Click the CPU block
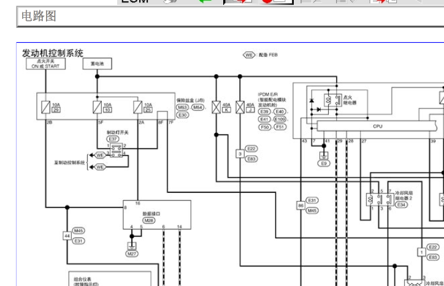The height and width of the screenshot is (286, 444). pos(377,126)
